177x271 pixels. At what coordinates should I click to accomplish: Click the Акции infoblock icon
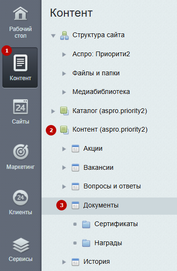[75, 149]
